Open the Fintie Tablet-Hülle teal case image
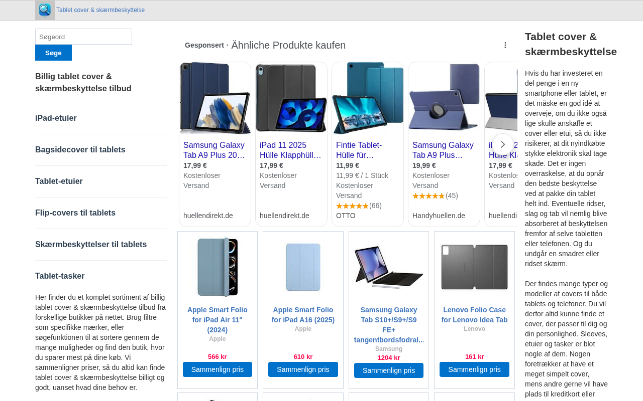643x401 pixels. (x=368, y=99)
